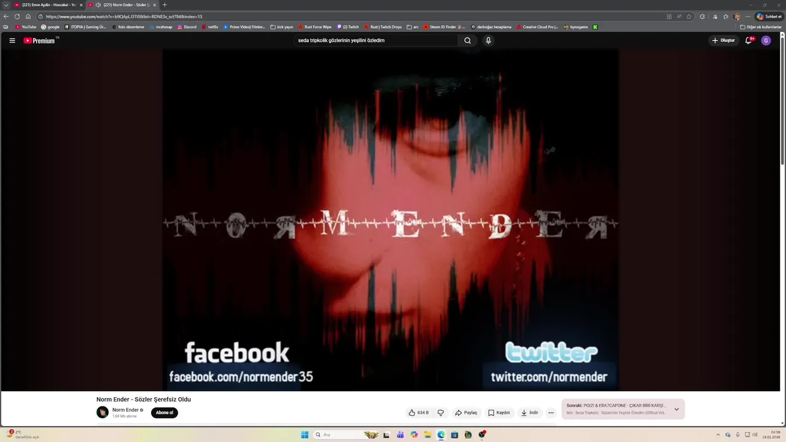The width and height of the screenshot is (786, 442).
Task: Select the Norm Ender - Sözler tab
Action: tap(123, 5)
